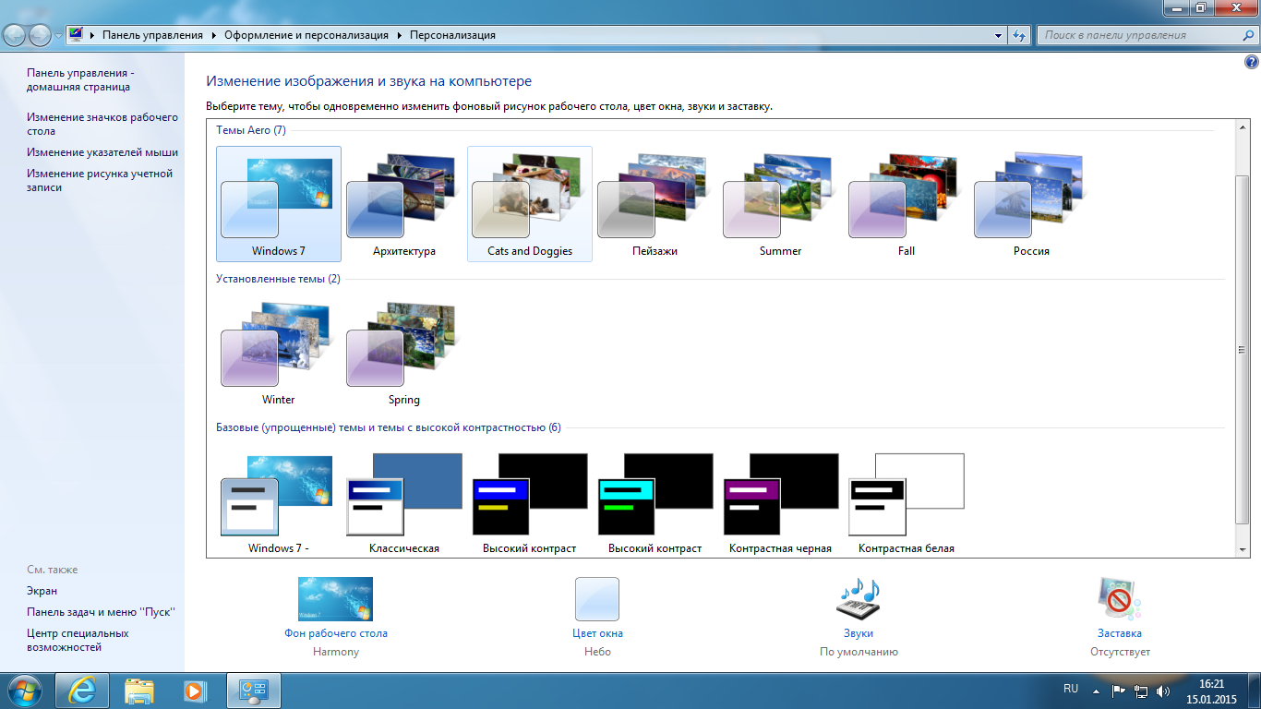Image resolution: width=1261 pixels, height=709 pixels.
Task: Open Изменение рисунка учетной записи link
Action: tap(100, 180)
